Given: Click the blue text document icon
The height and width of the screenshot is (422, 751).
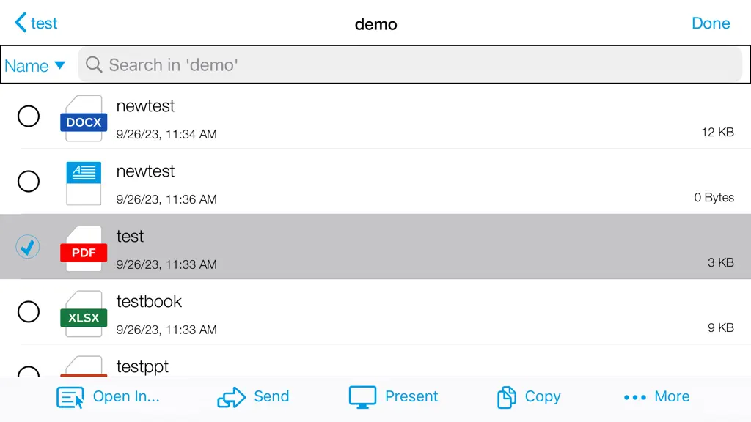Looking at the screenshot, I should tap(84, 183).
